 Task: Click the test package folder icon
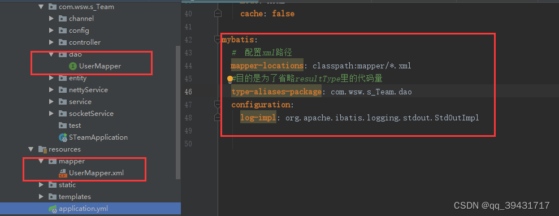coord(63,126)
